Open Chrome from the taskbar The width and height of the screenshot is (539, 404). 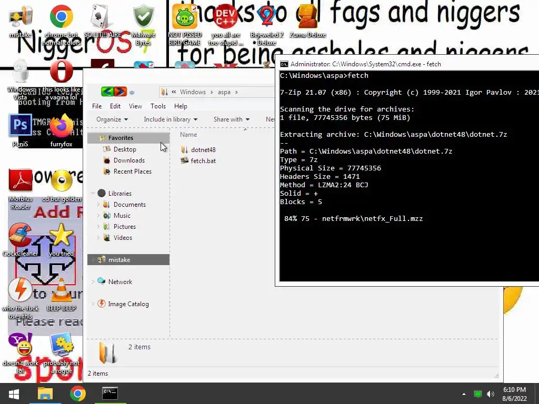coord(78,393)
